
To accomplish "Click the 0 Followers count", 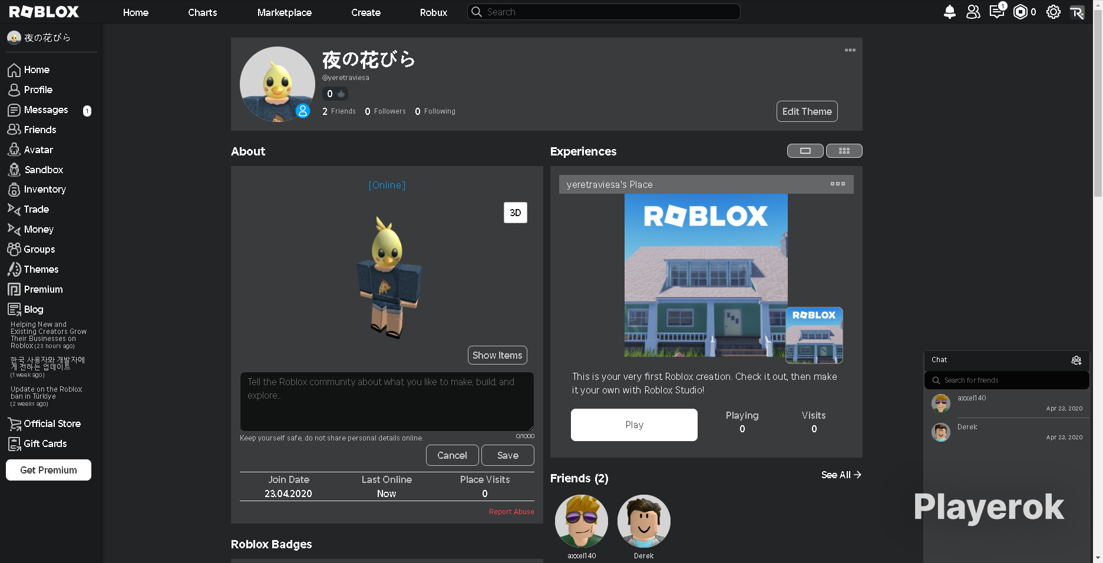I will (x=385, y=111).
